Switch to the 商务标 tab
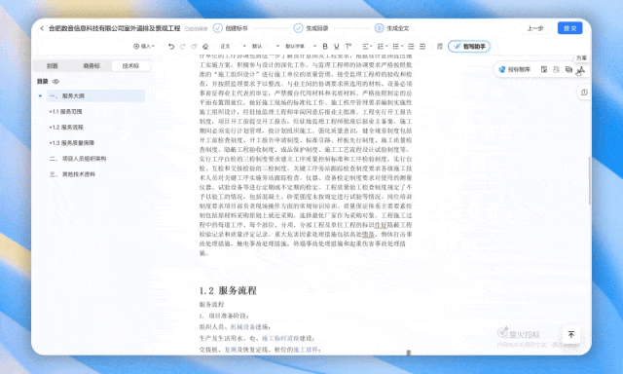Viewport: 623px width, 374px height. 92,66
